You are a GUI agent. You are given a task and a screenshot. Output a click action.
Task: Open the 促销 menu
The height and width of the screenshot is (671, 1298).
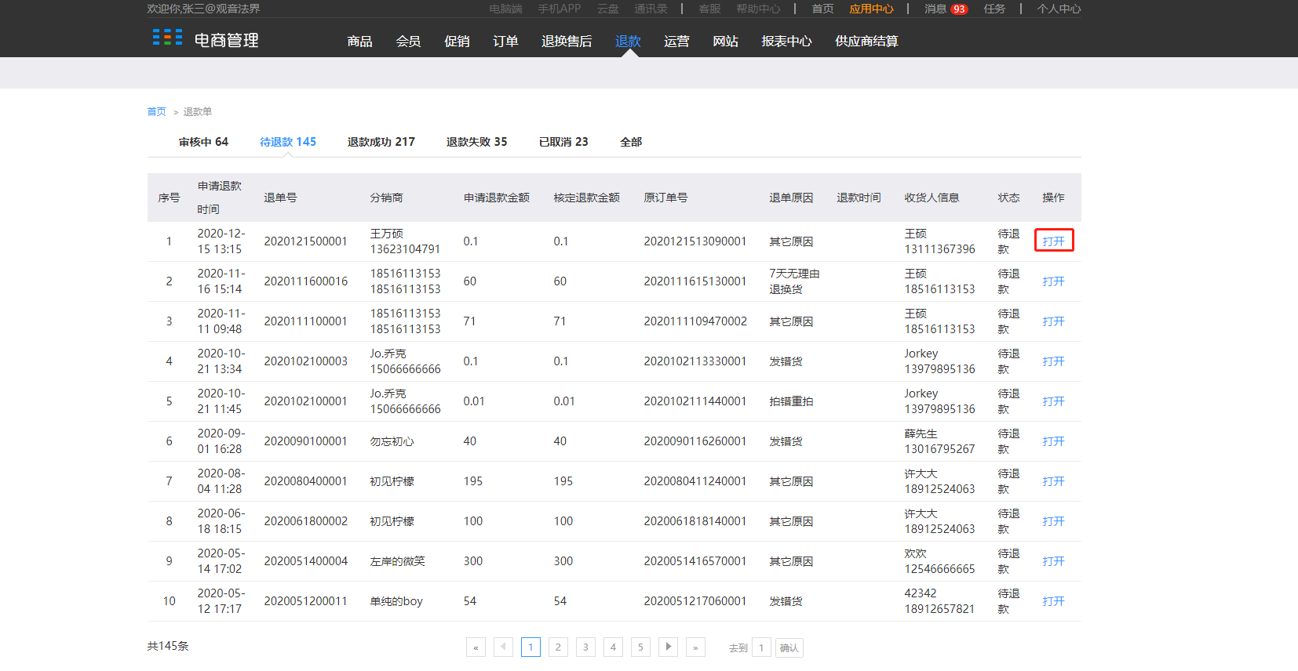tap(458, 41)
